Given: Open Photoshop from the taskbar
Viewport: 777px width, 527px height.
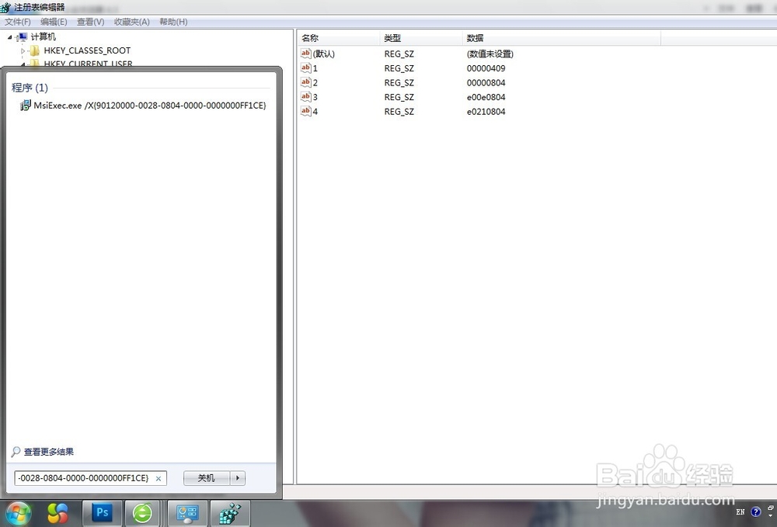Looking at the screenshot, I should point(102,513).
